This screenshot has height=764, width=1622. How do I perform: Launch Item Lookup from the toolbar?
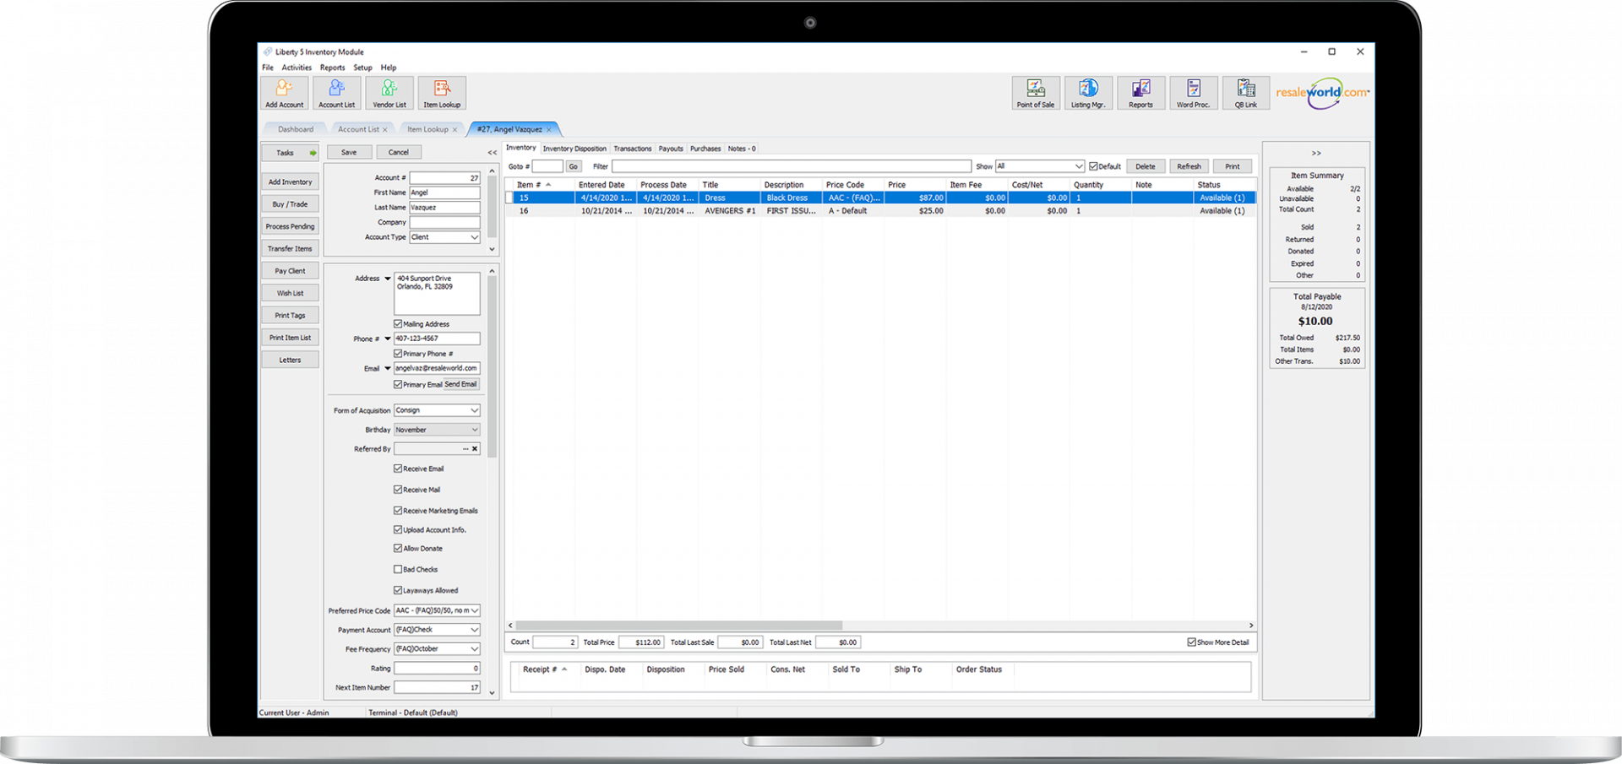click(441, 93)
